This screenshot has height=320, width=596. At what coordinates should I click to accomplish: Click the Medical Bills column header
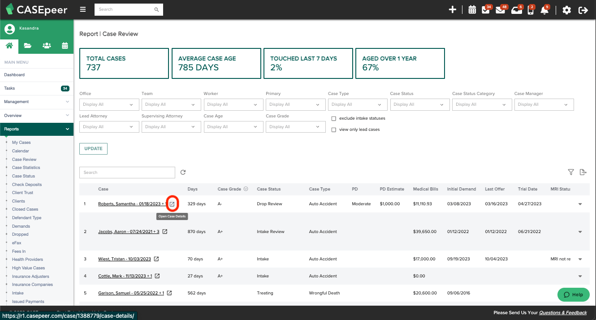pyautogui.click(x=425, y=189)
